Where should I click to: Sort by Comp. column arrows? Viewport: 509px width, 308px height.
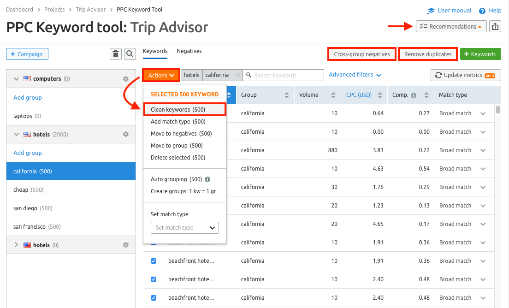click(x=426, y=95)
